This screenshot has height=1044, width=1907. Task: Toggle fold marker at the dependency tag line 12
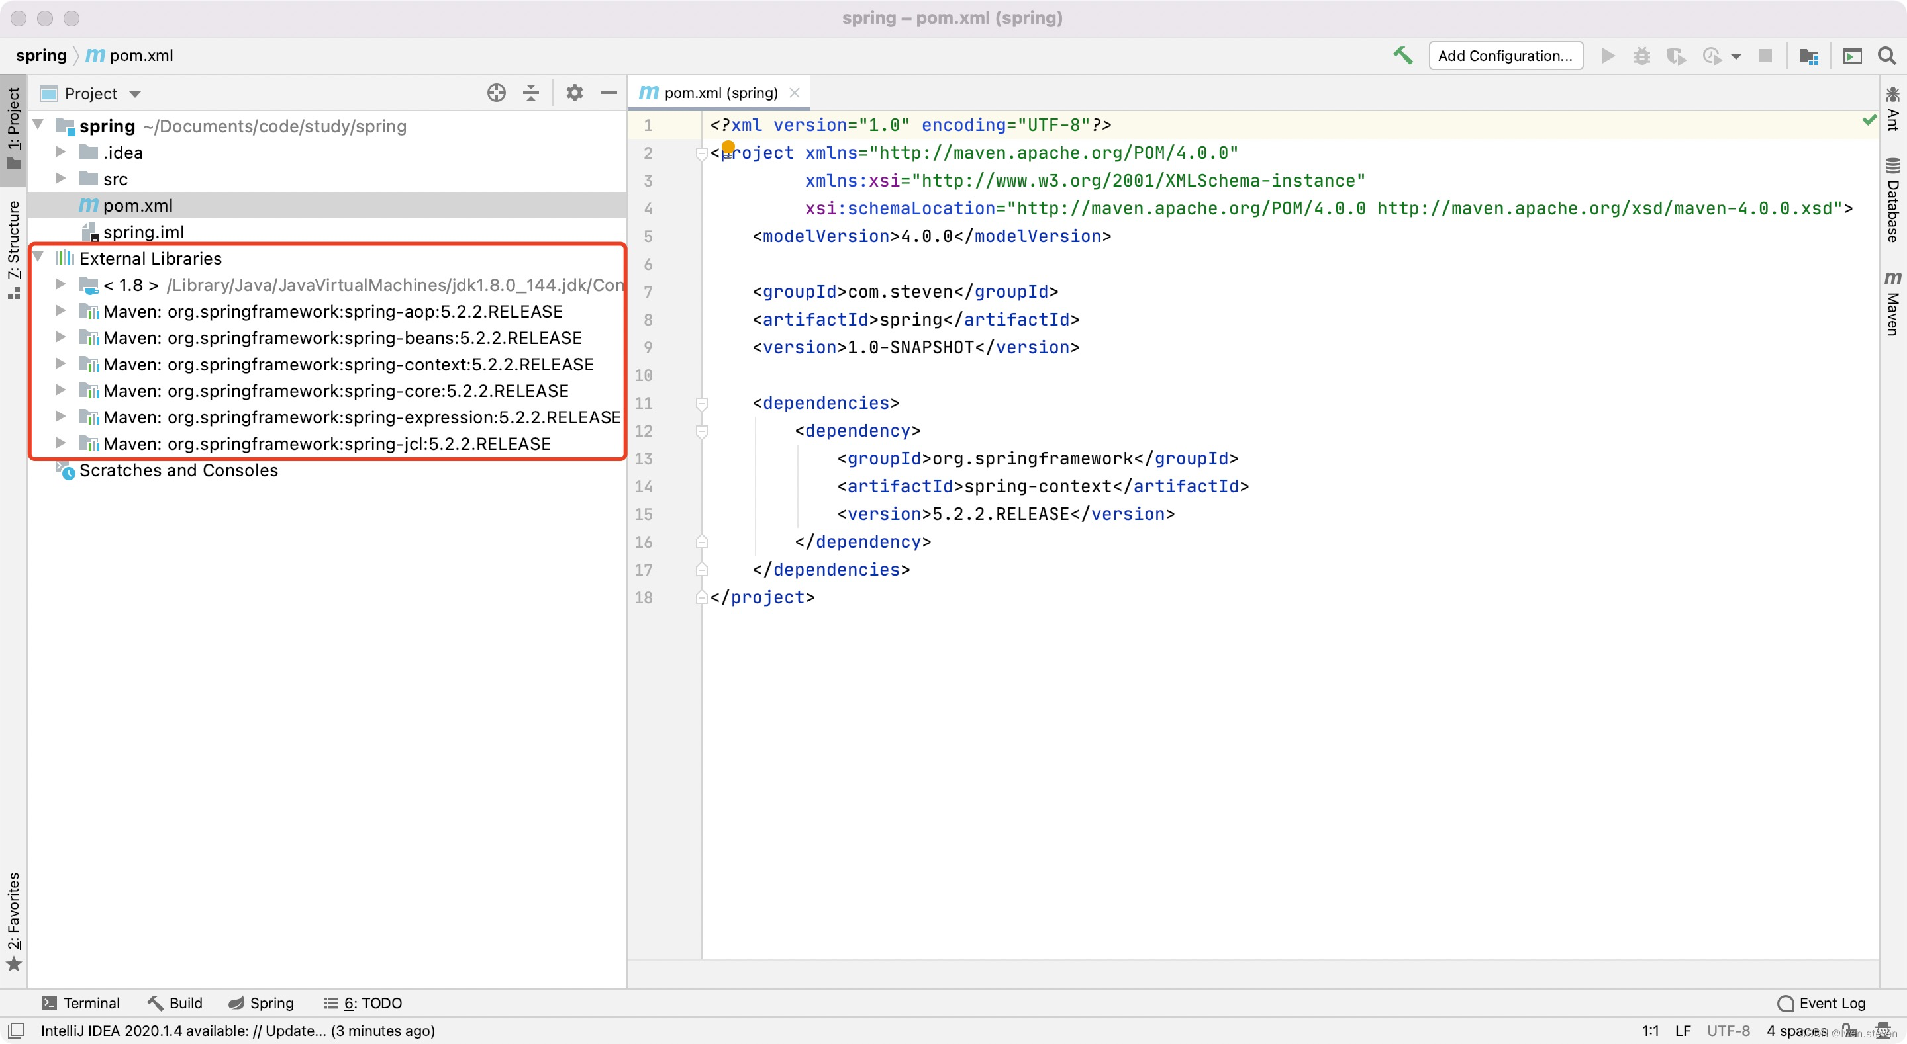click(701, 431)
